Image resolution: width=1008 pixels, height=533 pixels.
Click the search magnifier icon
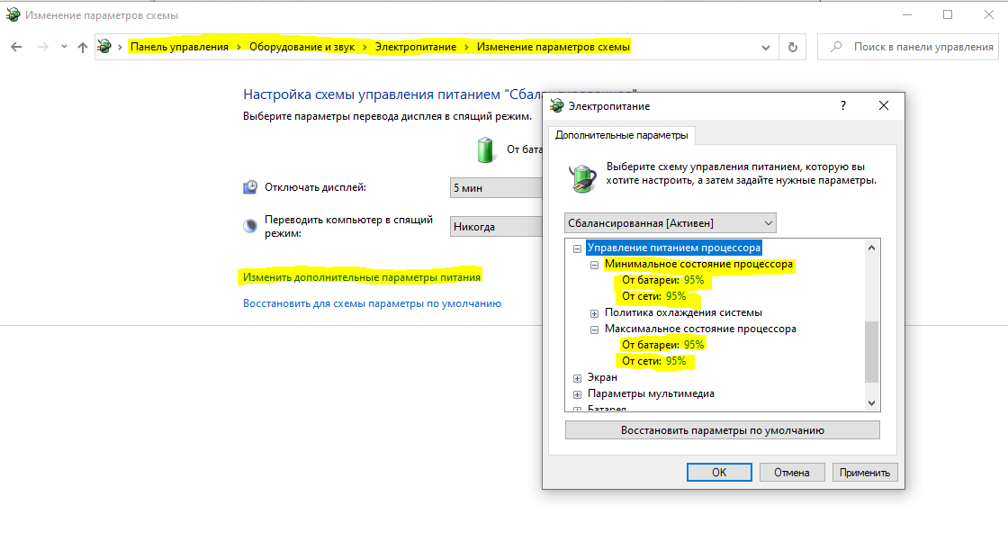836,47
